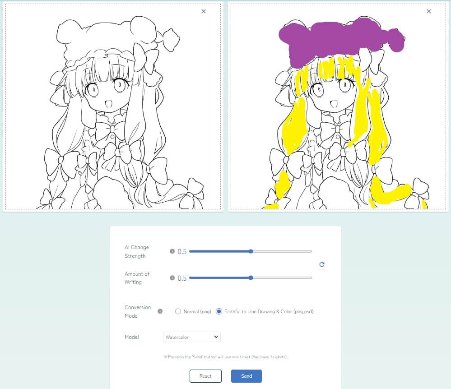The height and width of the screenshot is (389, 451).
Task: Click the right end of Amount of Writing track
Action: pos(311,278)
